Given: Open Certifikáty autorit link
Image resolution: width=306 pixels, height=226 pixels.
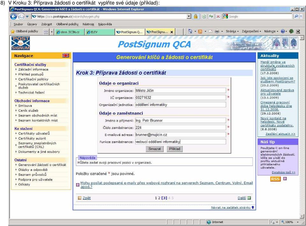Looking at the screenshot, I should [x=32, y=138].
